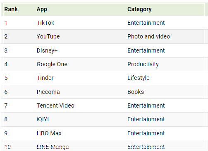Screen dimensions: 208x151
Task: Click the HBO Max entry
Action: coord(49,133)
